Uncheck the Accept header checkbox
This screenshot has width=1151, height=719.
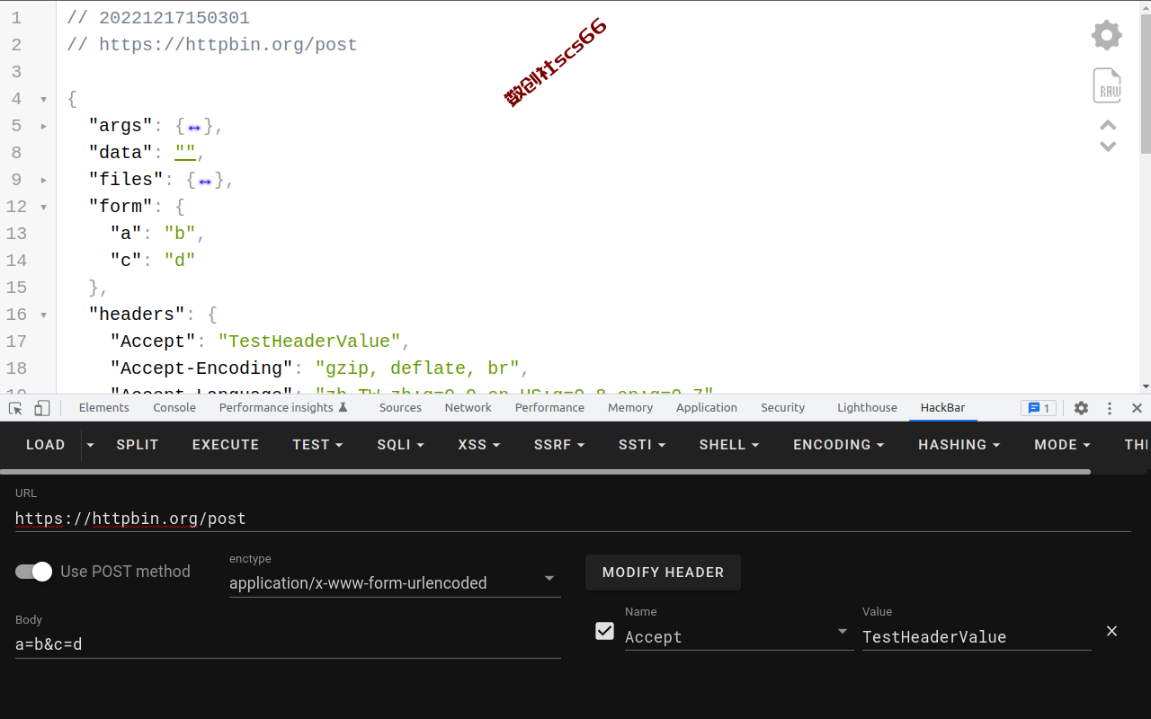coord(605,631)
